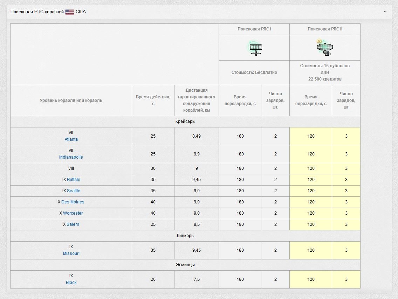The height and width of the screenshot is (299, 398).
Task: Click the 180 reload value for Des Moines
Action: click(x=240, y=202)
